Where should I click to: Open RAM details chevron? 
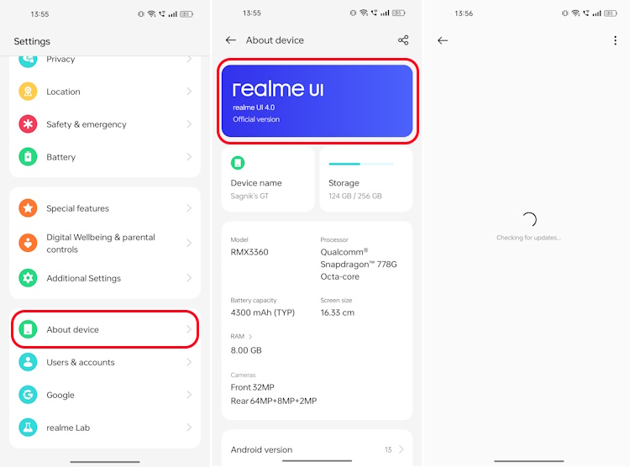pyautogui.click(x=250, y=336)
